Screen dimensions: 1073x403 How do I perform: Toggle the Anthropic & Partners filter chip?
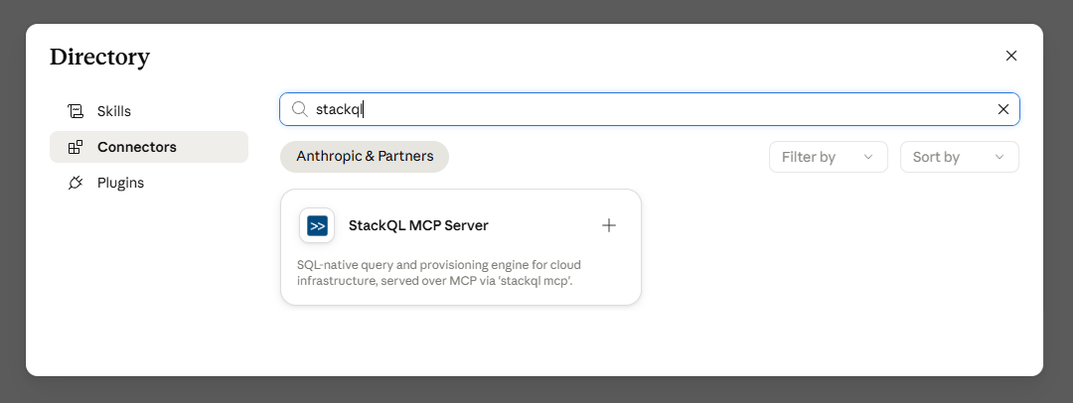365,157
